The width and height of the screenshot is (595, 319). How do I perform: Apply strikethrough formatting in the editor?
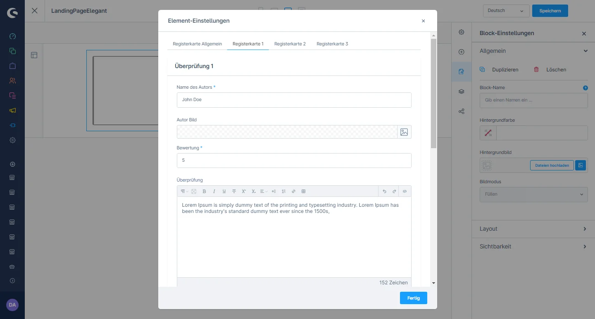point(234,191)
